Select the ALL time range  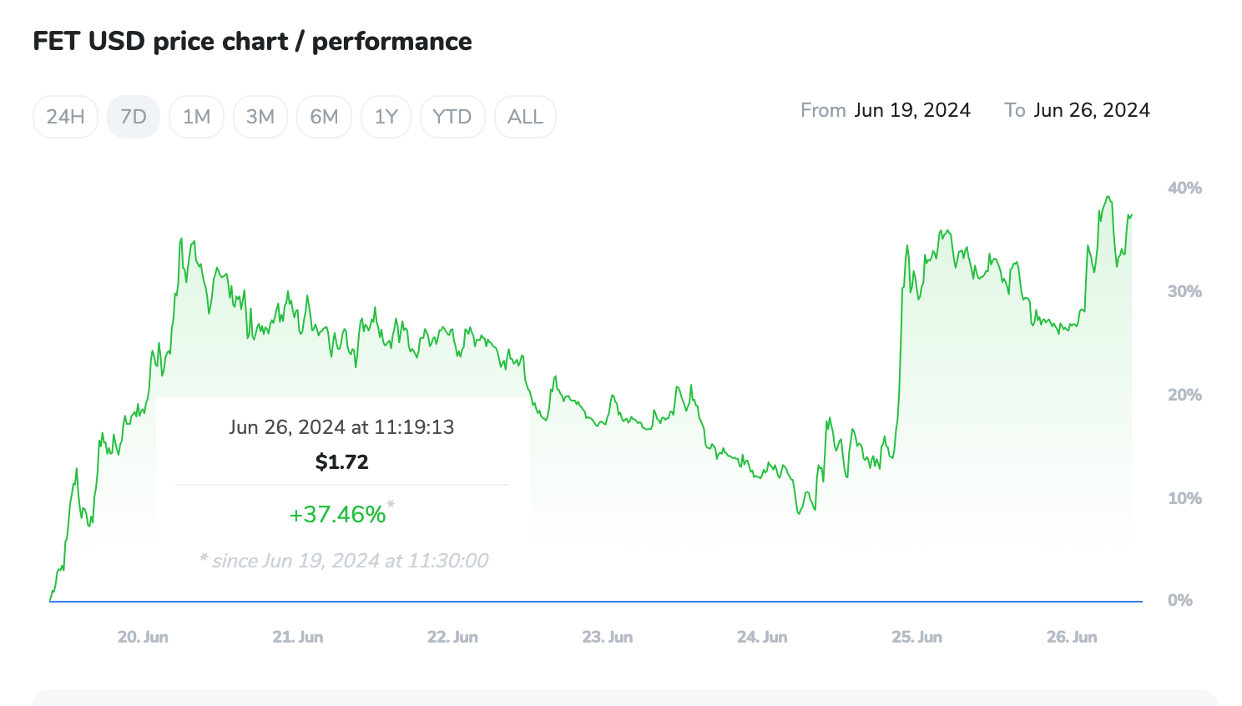coord(525,117)
